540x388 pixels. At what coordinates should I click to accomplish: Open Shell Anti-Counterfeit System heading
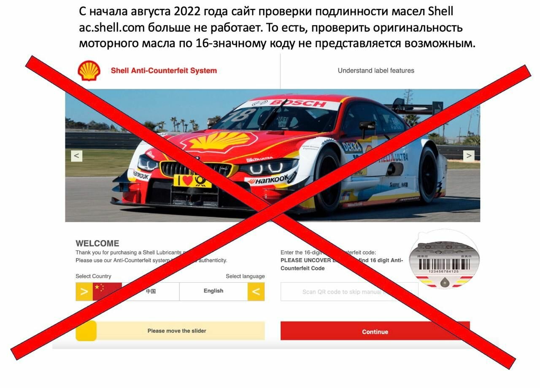pyautogui.click(x=164, y=71)
